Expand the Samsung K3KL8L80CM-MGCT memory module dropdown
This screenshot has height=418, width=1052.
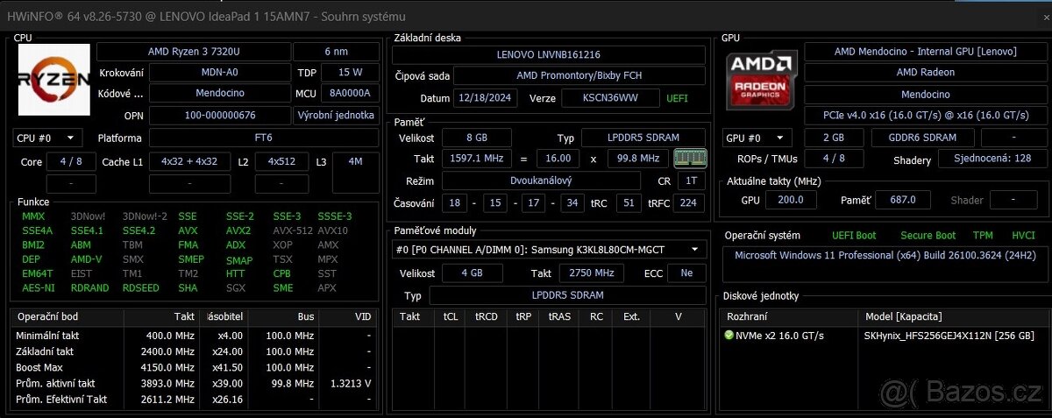point(548,250)
